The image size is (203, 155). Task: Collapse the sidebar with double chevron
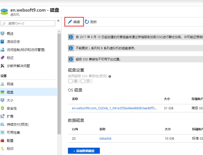58,21
